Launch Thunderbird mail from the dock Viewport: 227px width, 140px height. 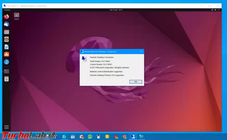click(x=6, y=24)
